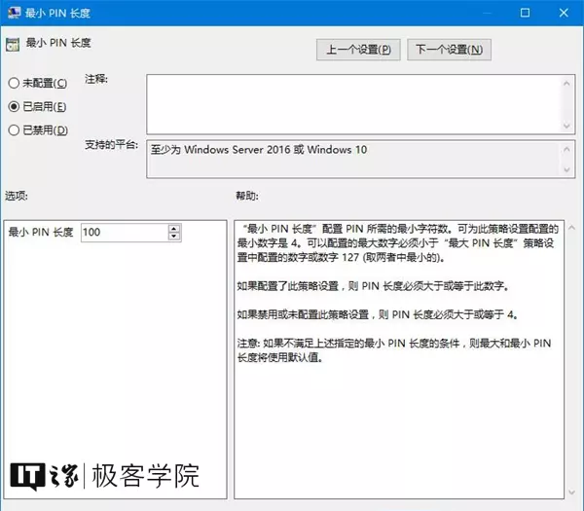Click help note starting 注意: 如果不满足

pos(394,350)
